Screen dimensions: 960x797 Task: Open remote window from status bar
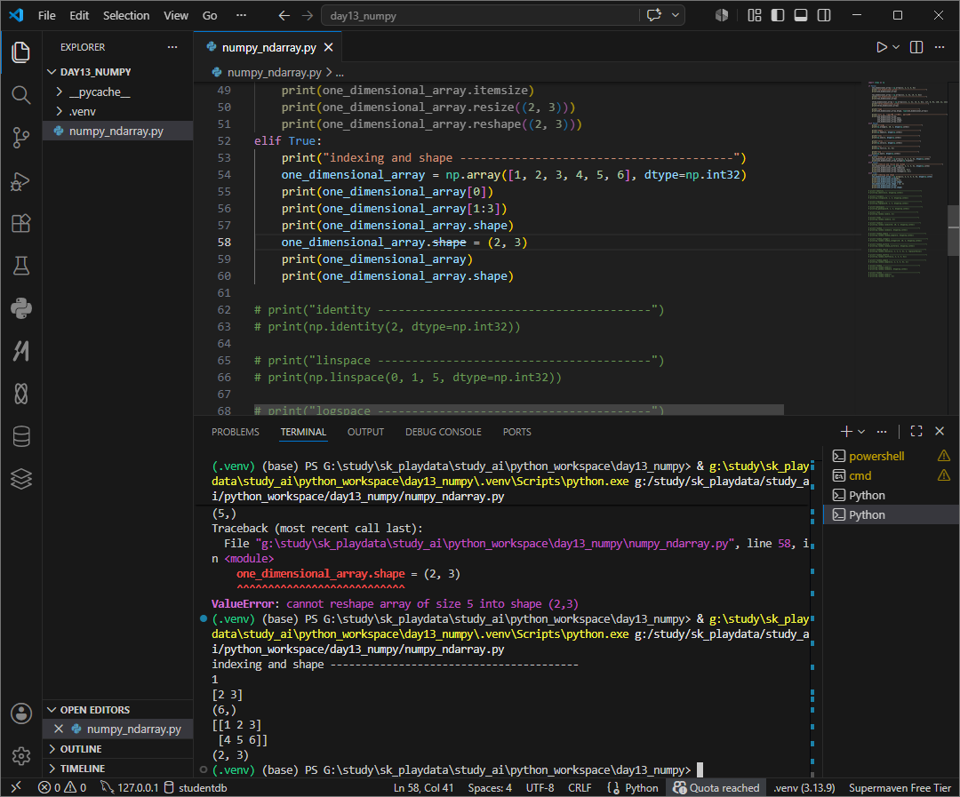click(x=16, y=787)
